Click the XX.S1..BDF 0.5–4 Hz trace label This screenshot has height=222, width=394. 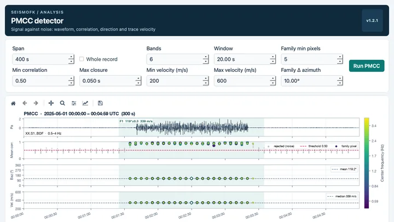coord(43,133)
